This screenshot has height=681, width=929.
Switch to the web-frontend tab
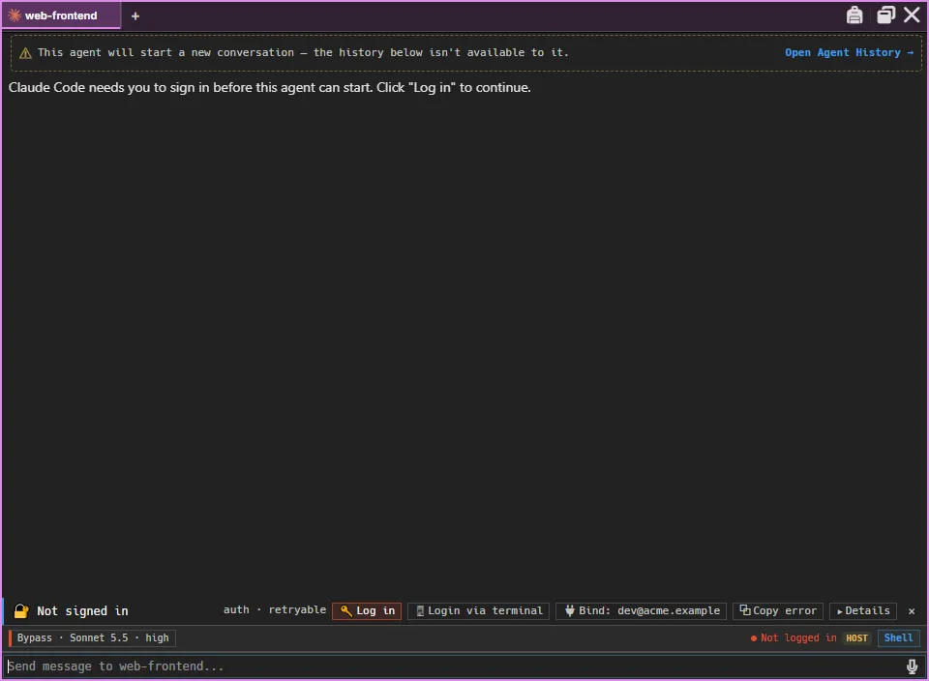coord(61,15)
